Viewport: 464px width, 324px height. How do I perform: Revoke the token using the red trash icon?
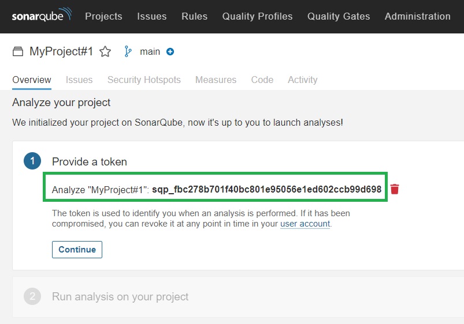395,189
